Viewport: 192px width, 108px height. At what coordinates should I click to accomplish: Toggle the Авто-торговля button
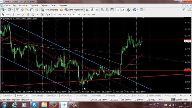tap(74, 10)
